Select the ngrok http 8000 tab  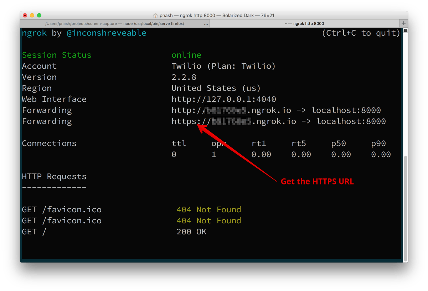coord(304,24)
